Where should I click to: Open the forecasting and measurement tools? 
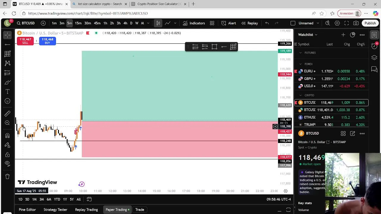pyautogui.click(x=7, y=73)
